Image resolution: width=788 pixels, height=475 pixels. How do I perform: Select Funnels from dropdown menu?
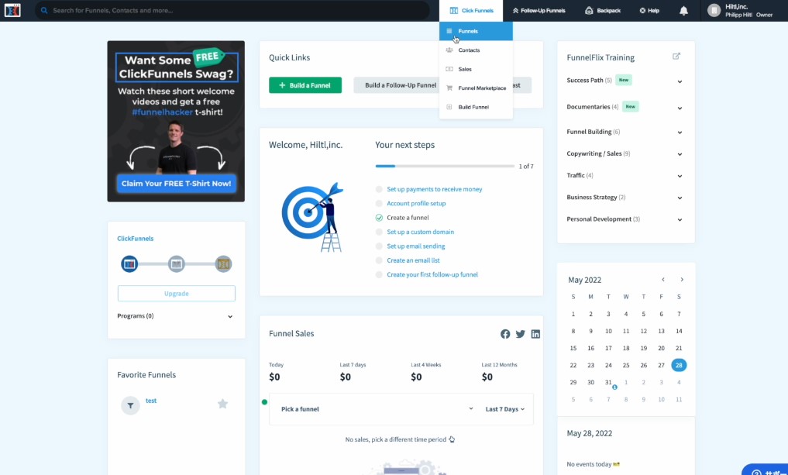click(x=476, y=31)
